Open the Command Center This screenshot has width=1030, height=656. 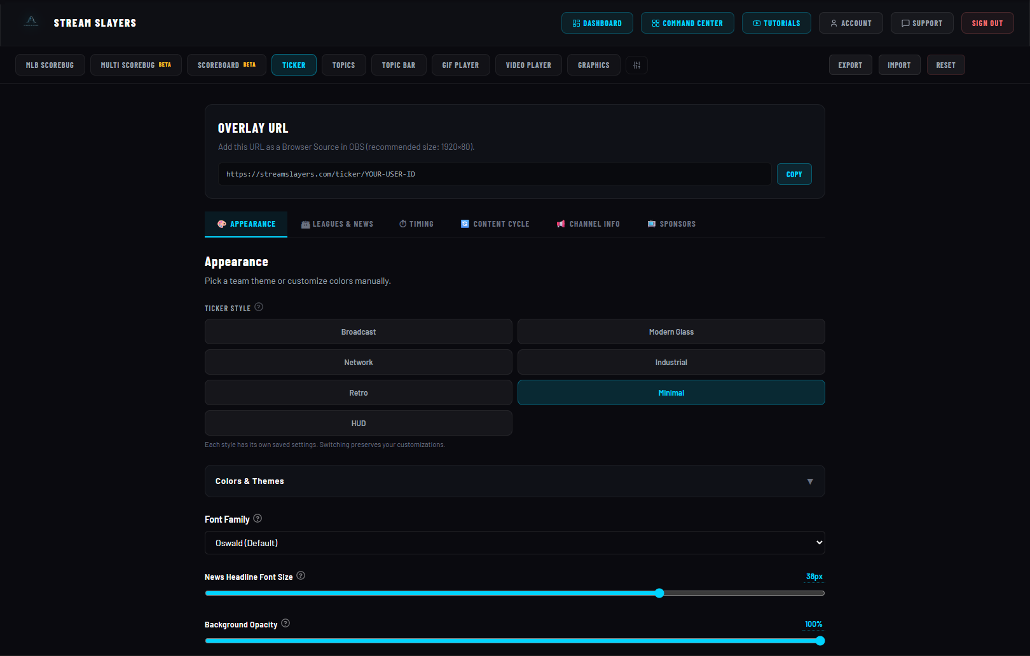pyautogui.click(x=687, y=23)
